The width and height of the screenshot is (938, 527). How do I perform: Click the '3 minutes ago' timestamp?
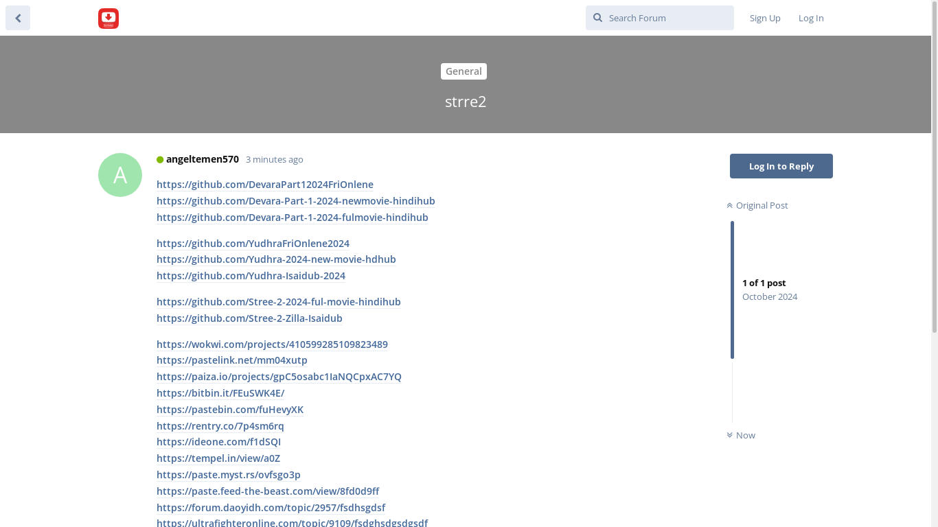coord(275,159)
